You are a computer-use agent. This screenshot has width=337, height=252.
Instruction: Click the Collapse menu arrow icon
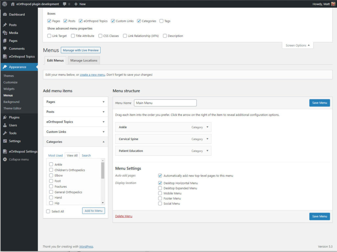click(5, 160)
